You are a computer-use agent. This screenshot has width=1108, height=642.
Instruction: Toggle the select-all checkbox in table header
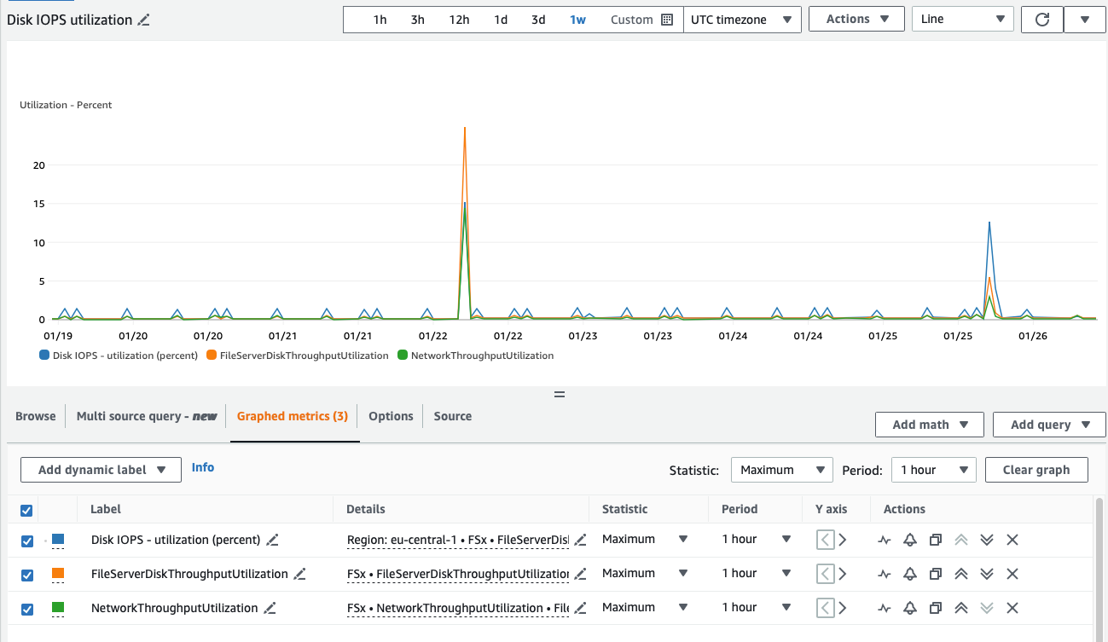pos(26,510)
